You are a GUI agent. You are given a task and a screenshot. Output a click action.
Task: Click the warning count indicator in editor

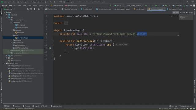(172, 16)
